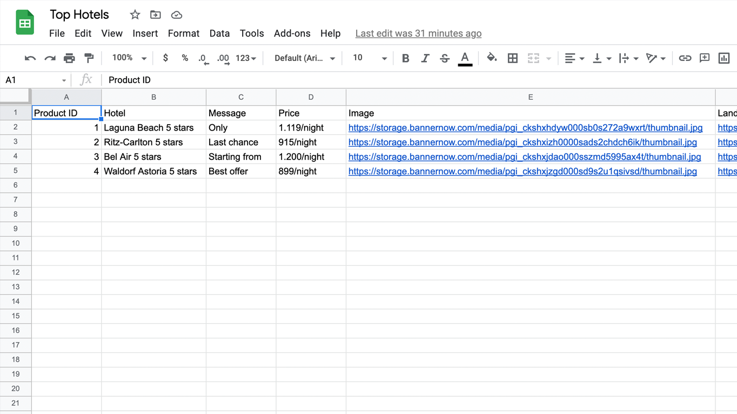
Task: Click the Merge cells icon
Action: [x=533, y=58]
